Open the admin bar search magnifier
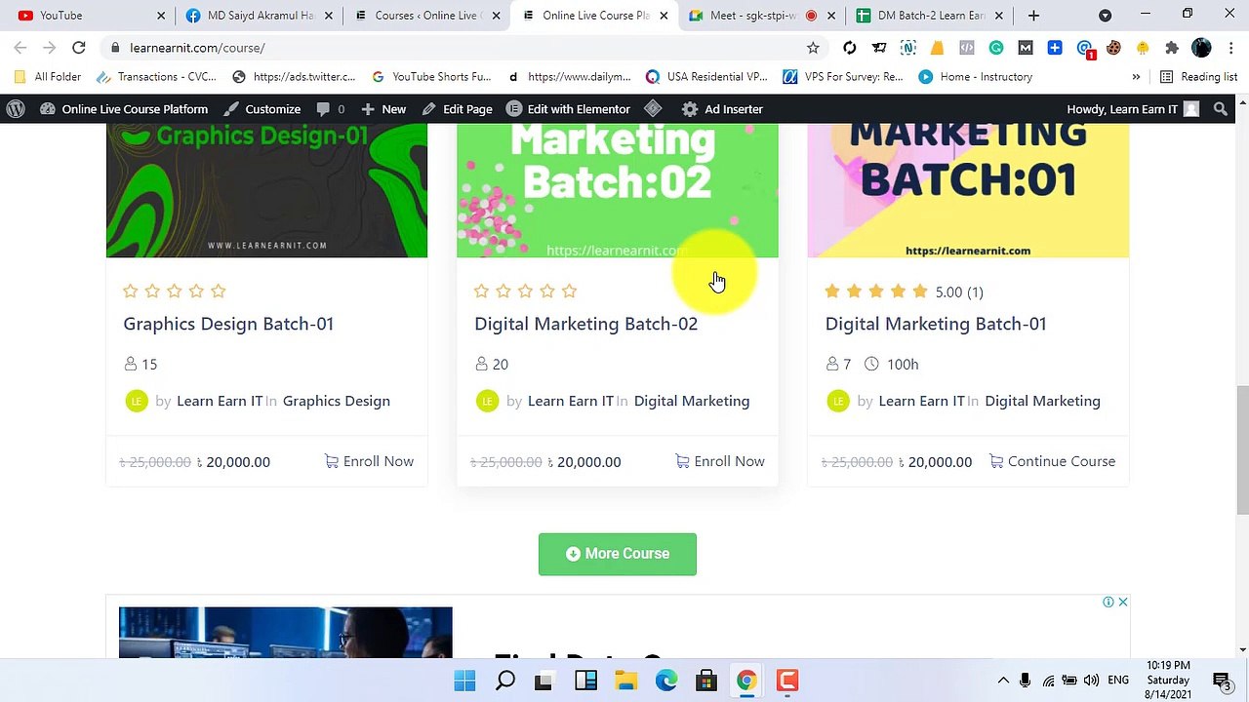 click(x=1221, y=109)
